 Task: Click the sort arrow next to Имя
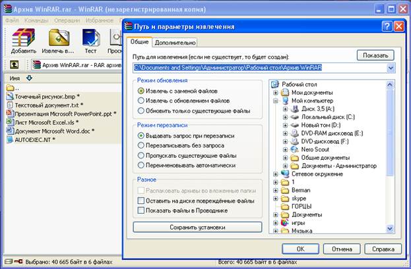pos(29,78)
